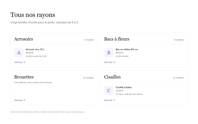
Task: Click the price '49,00 €'
Action: [29, 53]
